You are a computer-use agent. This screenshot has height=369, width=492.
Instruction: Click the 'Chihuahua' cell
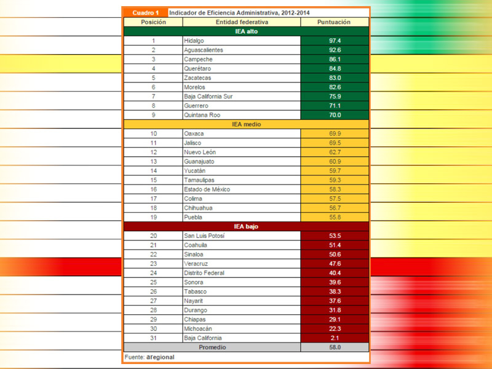(242, 208)
